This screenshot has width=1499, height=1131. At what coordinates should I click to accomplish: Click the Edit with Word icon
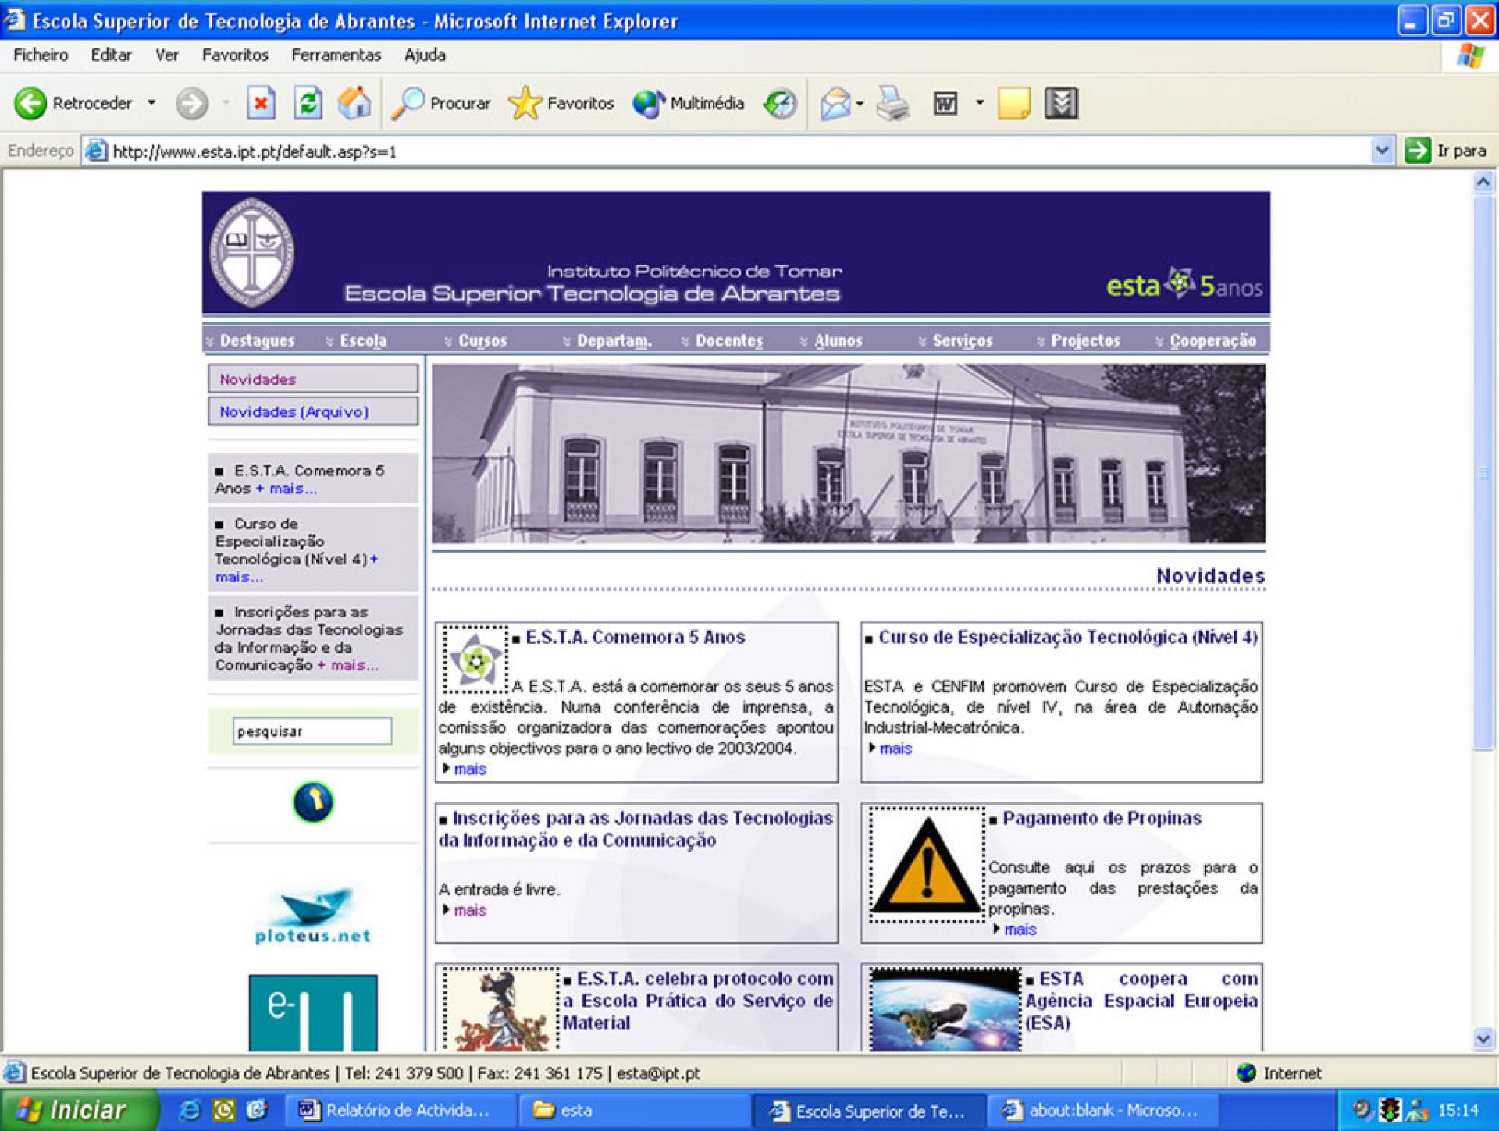point(945,103)
